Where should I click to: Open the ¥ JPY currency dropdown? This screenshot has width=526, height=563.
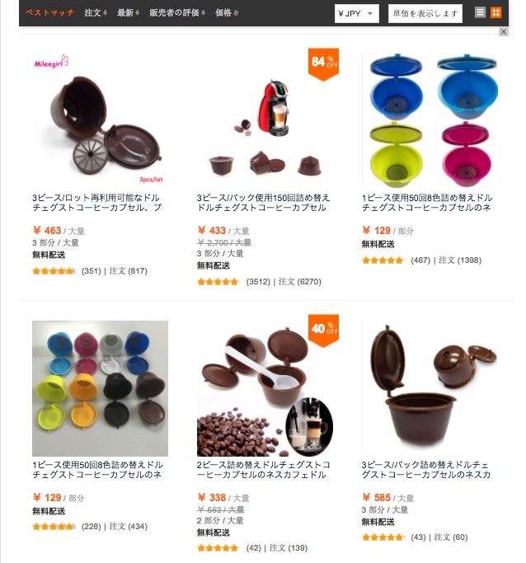(x=356, y=14)
